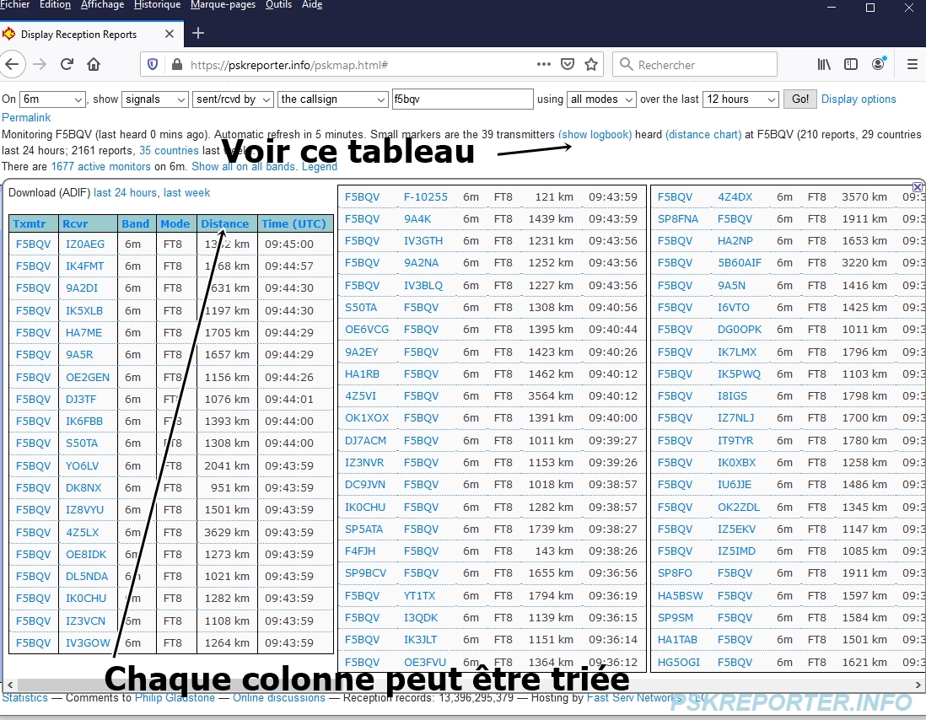The height and width of the screenshot is (720, 926).
Task: Open the Firefox hamburger menu
Action: tap(912, 64)
